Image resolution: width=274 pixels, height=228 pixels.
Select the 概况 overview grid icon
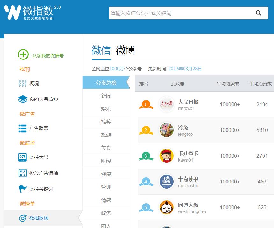tap(22, 84)
